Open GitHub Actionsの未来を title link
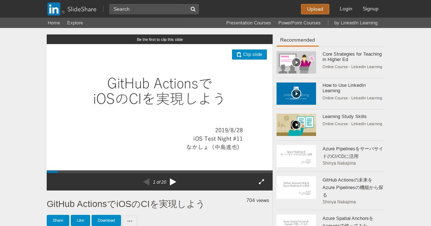This screenshot has height=226, width=431. (353, 187)
